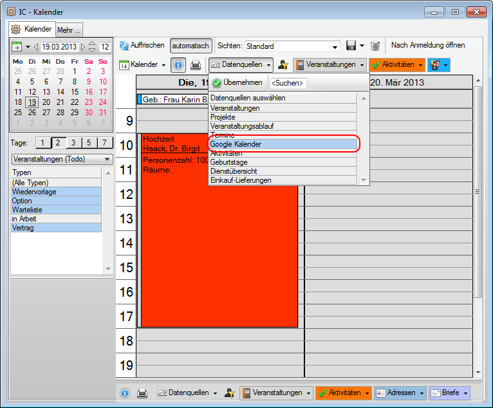Screen dimensions: 493x408
Task: Click Nach Anmeldung öffnen
Action: [x=428, y=45]
